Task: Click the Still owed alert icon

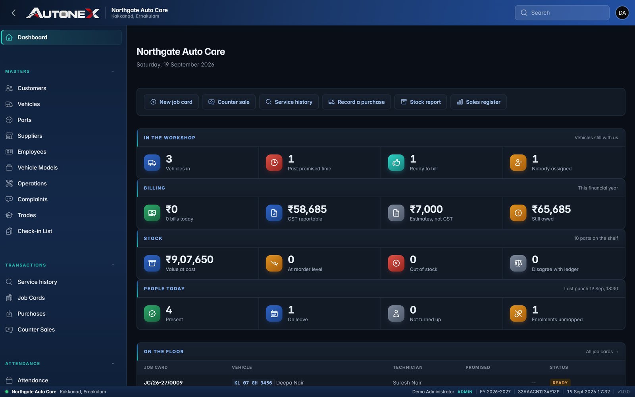Action: 518,213
